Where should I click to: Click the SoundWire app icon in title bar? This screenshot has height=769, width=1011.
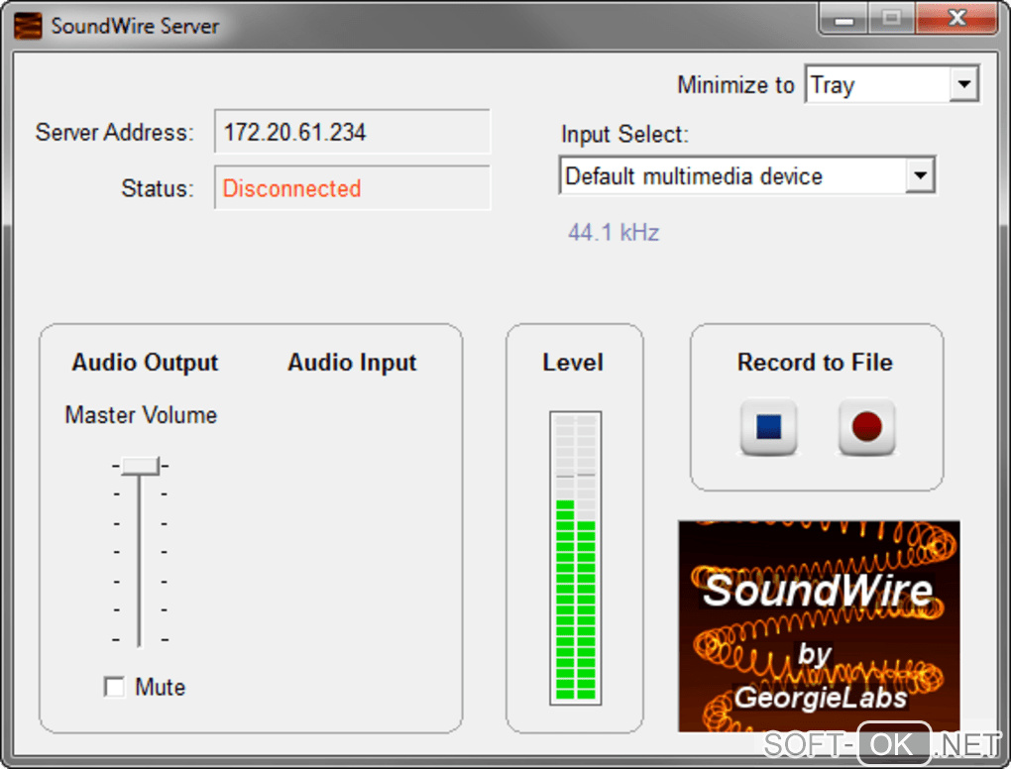[28, 26]
